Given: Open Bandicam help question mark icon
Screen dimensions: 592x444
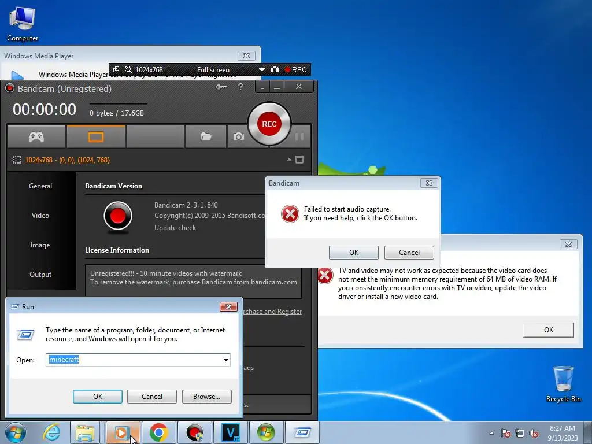Looking at the screenshot, I should (x=240, y=87).
